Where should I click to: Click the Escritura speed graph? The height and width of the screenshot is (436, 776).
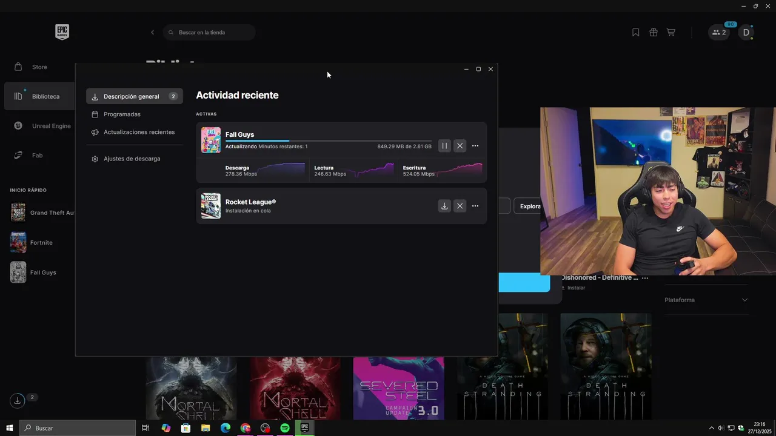click(460, 170)
